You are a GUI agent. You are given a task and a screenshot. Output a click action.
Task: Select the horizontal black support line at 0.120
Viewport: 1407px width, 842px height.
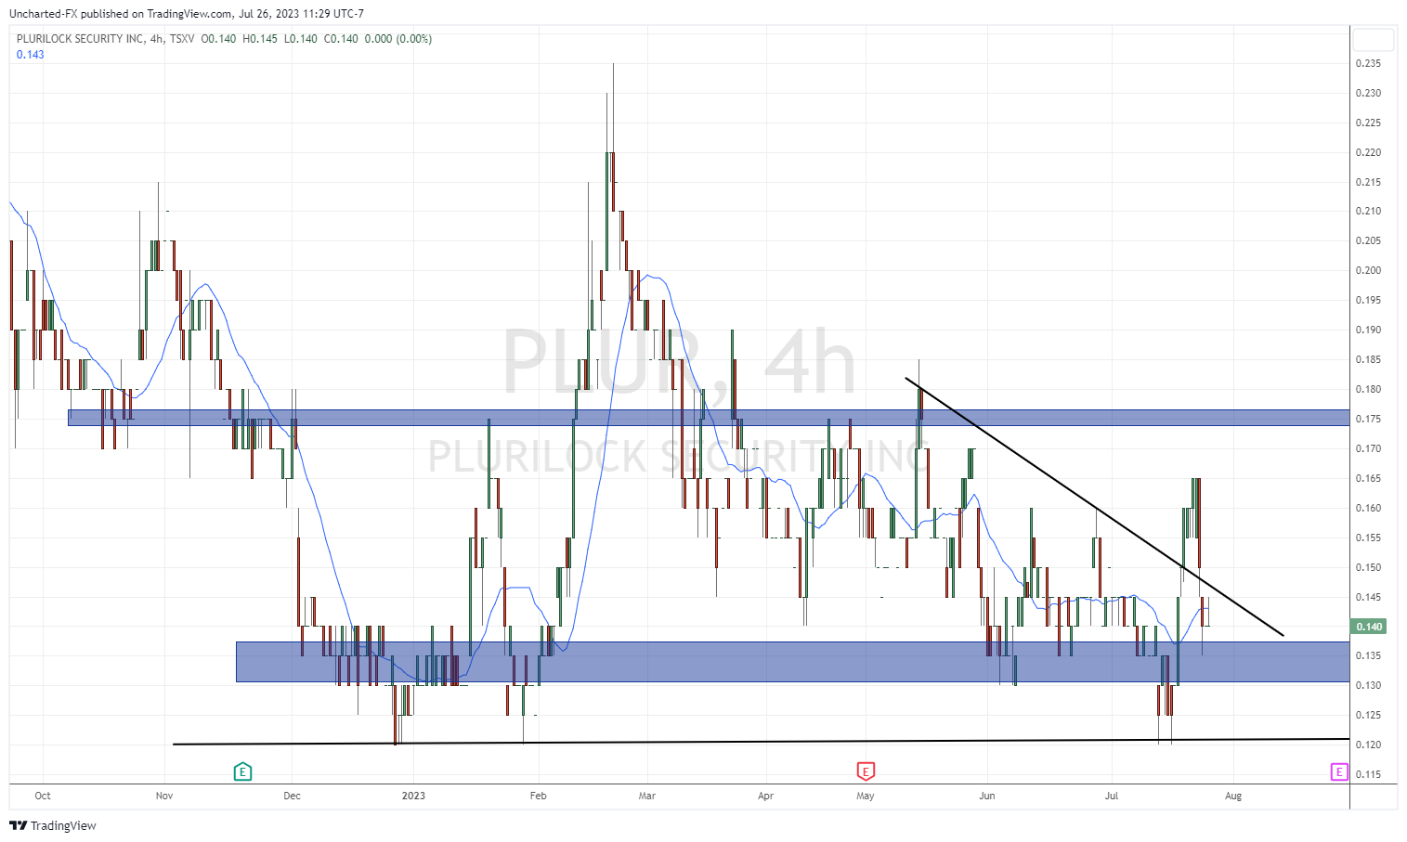pos(761,742)
